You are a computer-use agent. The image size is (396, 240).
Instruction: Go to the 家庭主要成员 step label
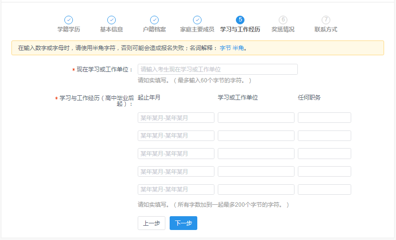197,30
